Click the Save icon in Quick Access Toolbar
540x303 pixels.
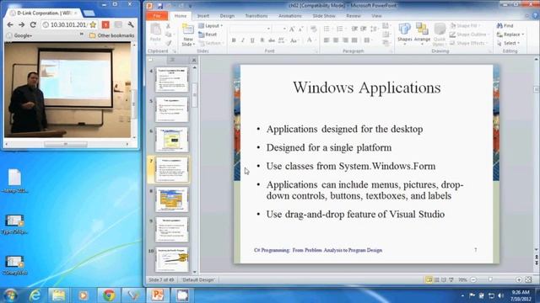(x=160, y=6)
